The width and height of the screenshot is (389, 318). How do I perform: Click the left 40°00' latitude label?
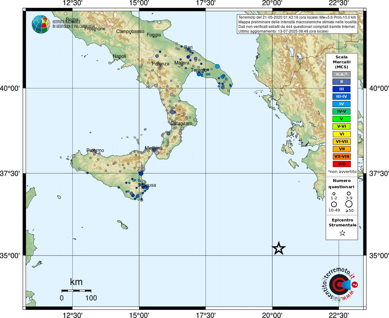point(10,88)
